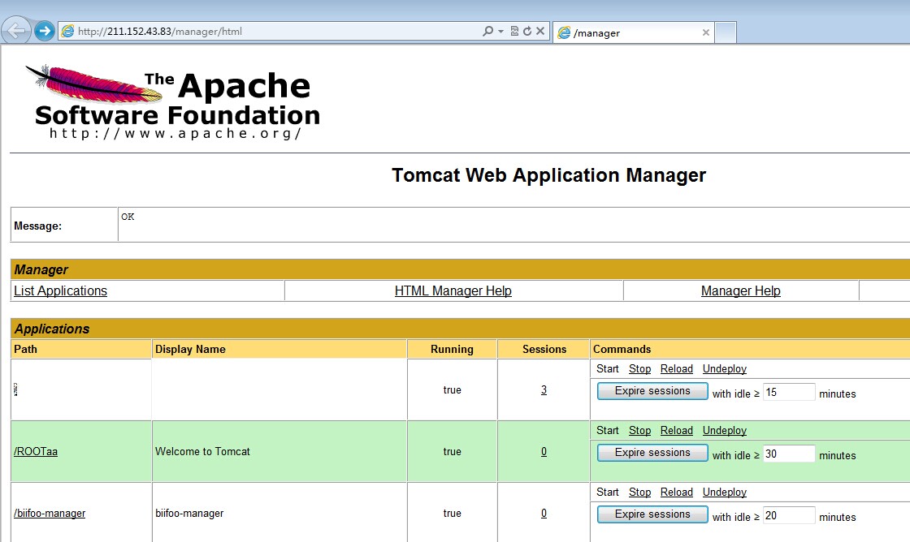Click the IE page icon in address bar
Screen dimensions: 910x542
68,32
